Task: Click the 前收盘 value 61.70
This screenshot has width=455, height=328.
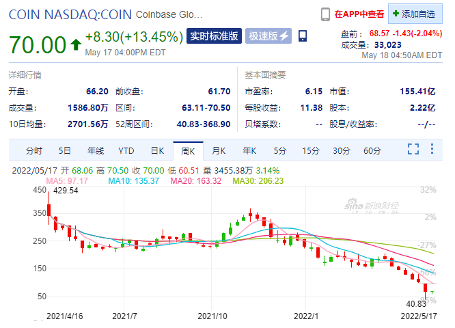Action: coord(219,92)
